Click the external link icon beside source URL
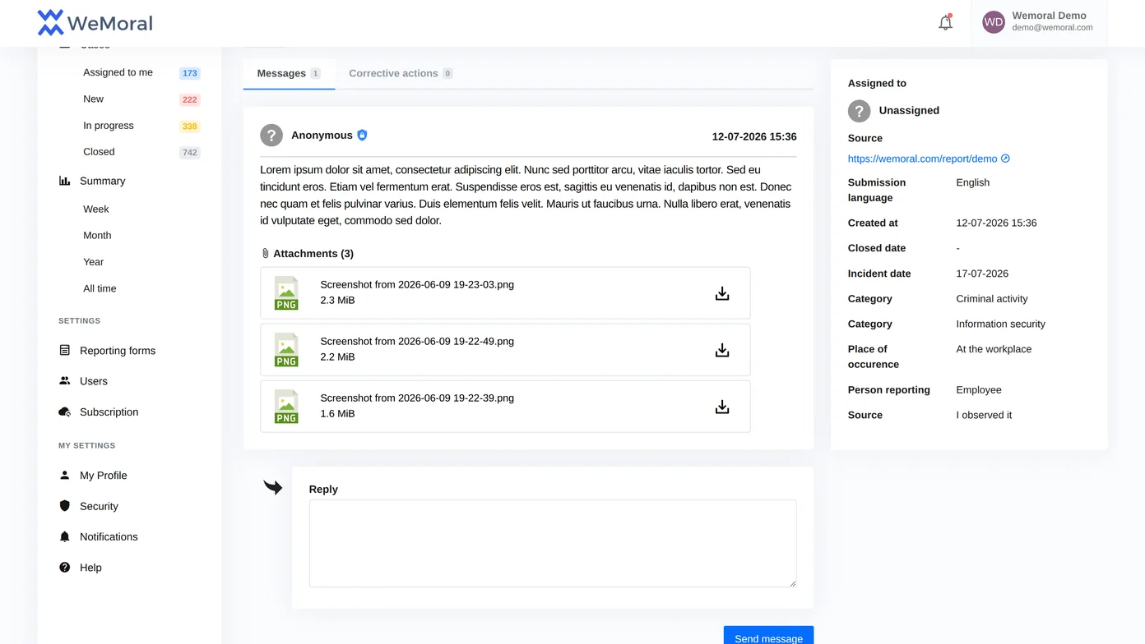The width and height of the screenshot is (1145, 644). (x=1005, y=159)
